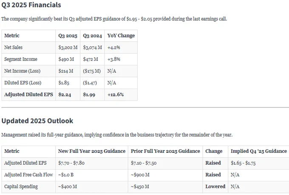Select the Net Income (Loss) label
This screenshot has height=195, width=289.
click(22, 71)
